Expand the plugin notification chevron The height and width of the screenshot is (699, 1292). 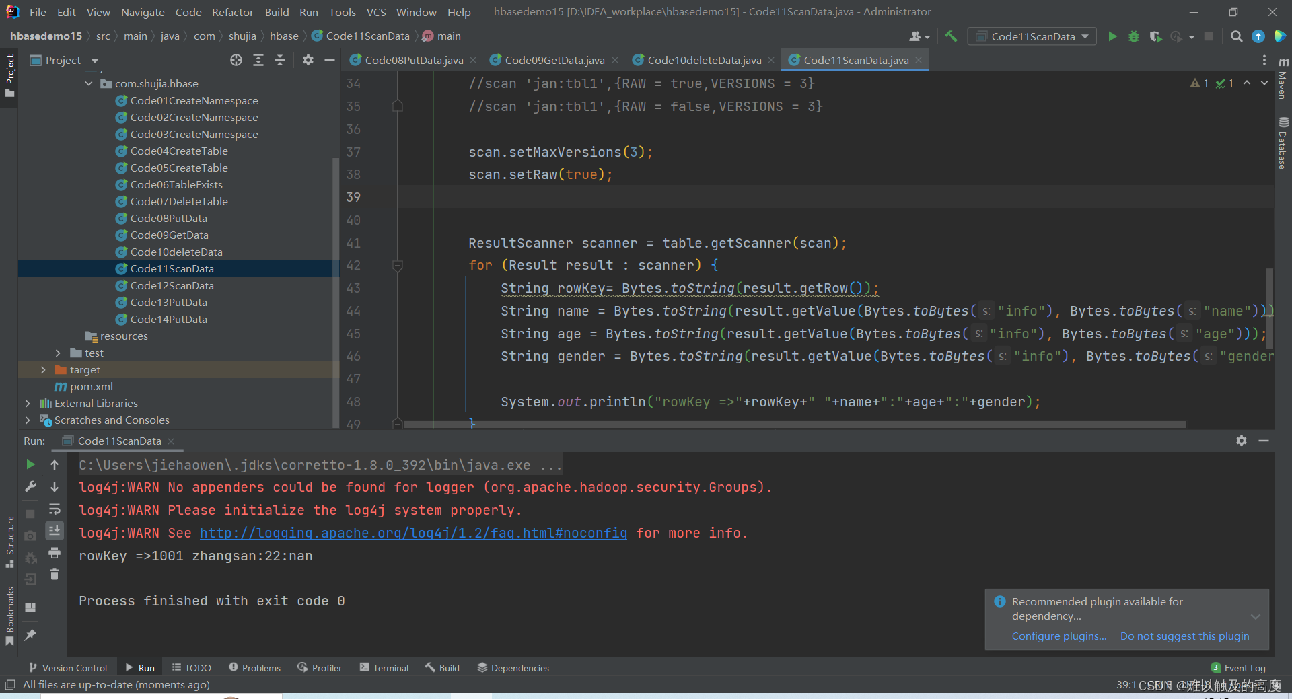[x=1255, y=616]
